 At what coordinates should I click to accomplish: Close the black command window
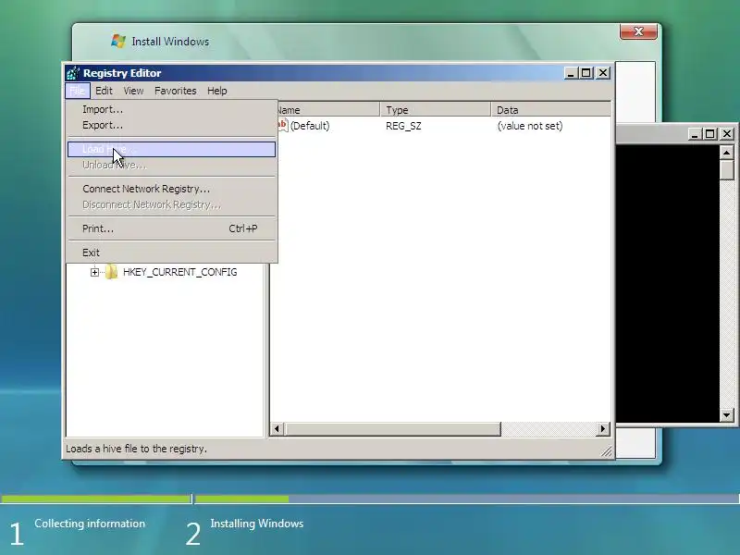[x=727, y=134]
